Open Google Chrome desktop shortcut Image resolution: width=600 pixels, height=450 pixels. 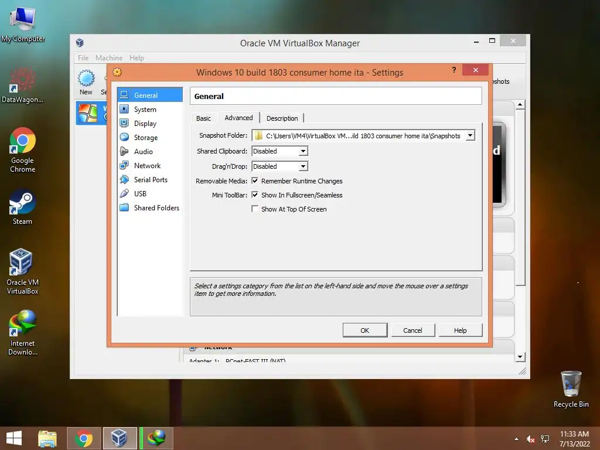coord(23,151)
